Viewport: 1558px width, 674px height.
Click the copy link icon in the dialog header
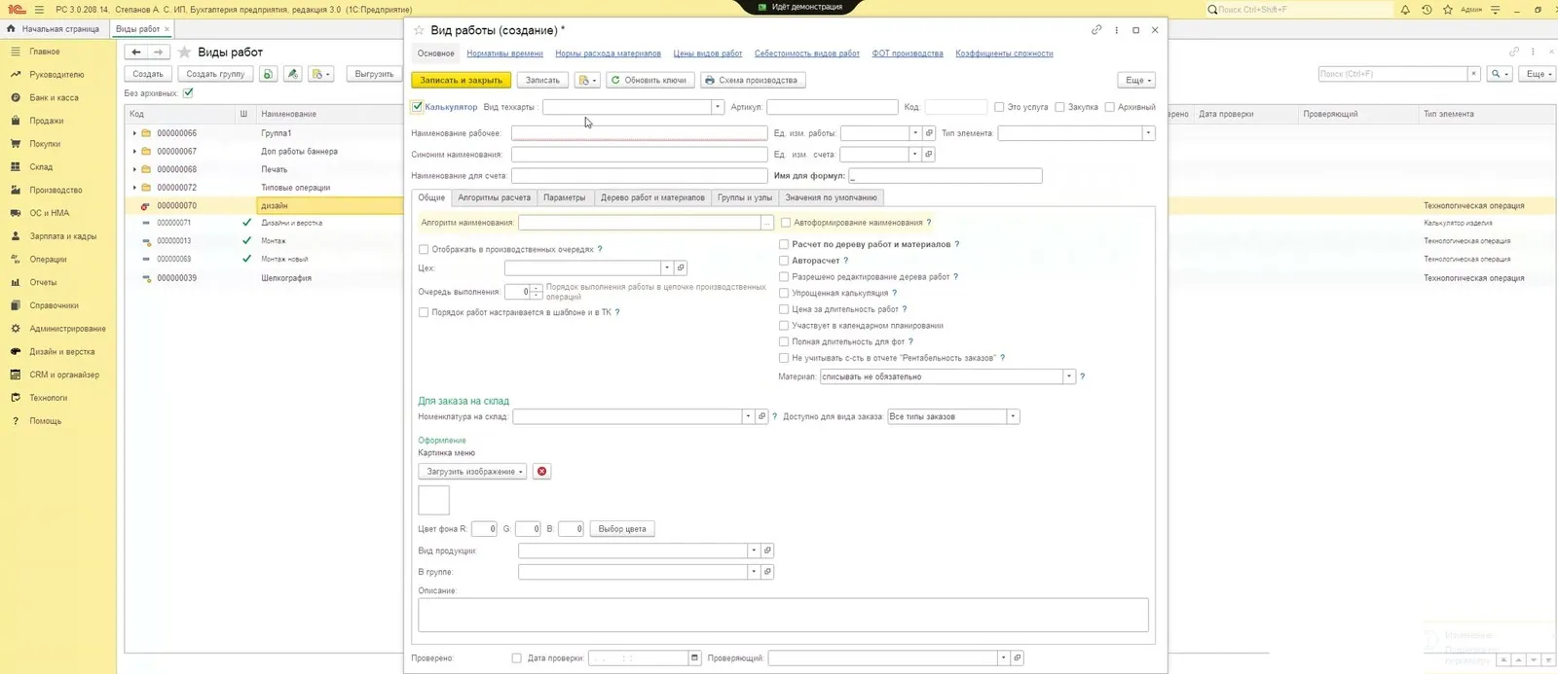tap(1096, 30)
